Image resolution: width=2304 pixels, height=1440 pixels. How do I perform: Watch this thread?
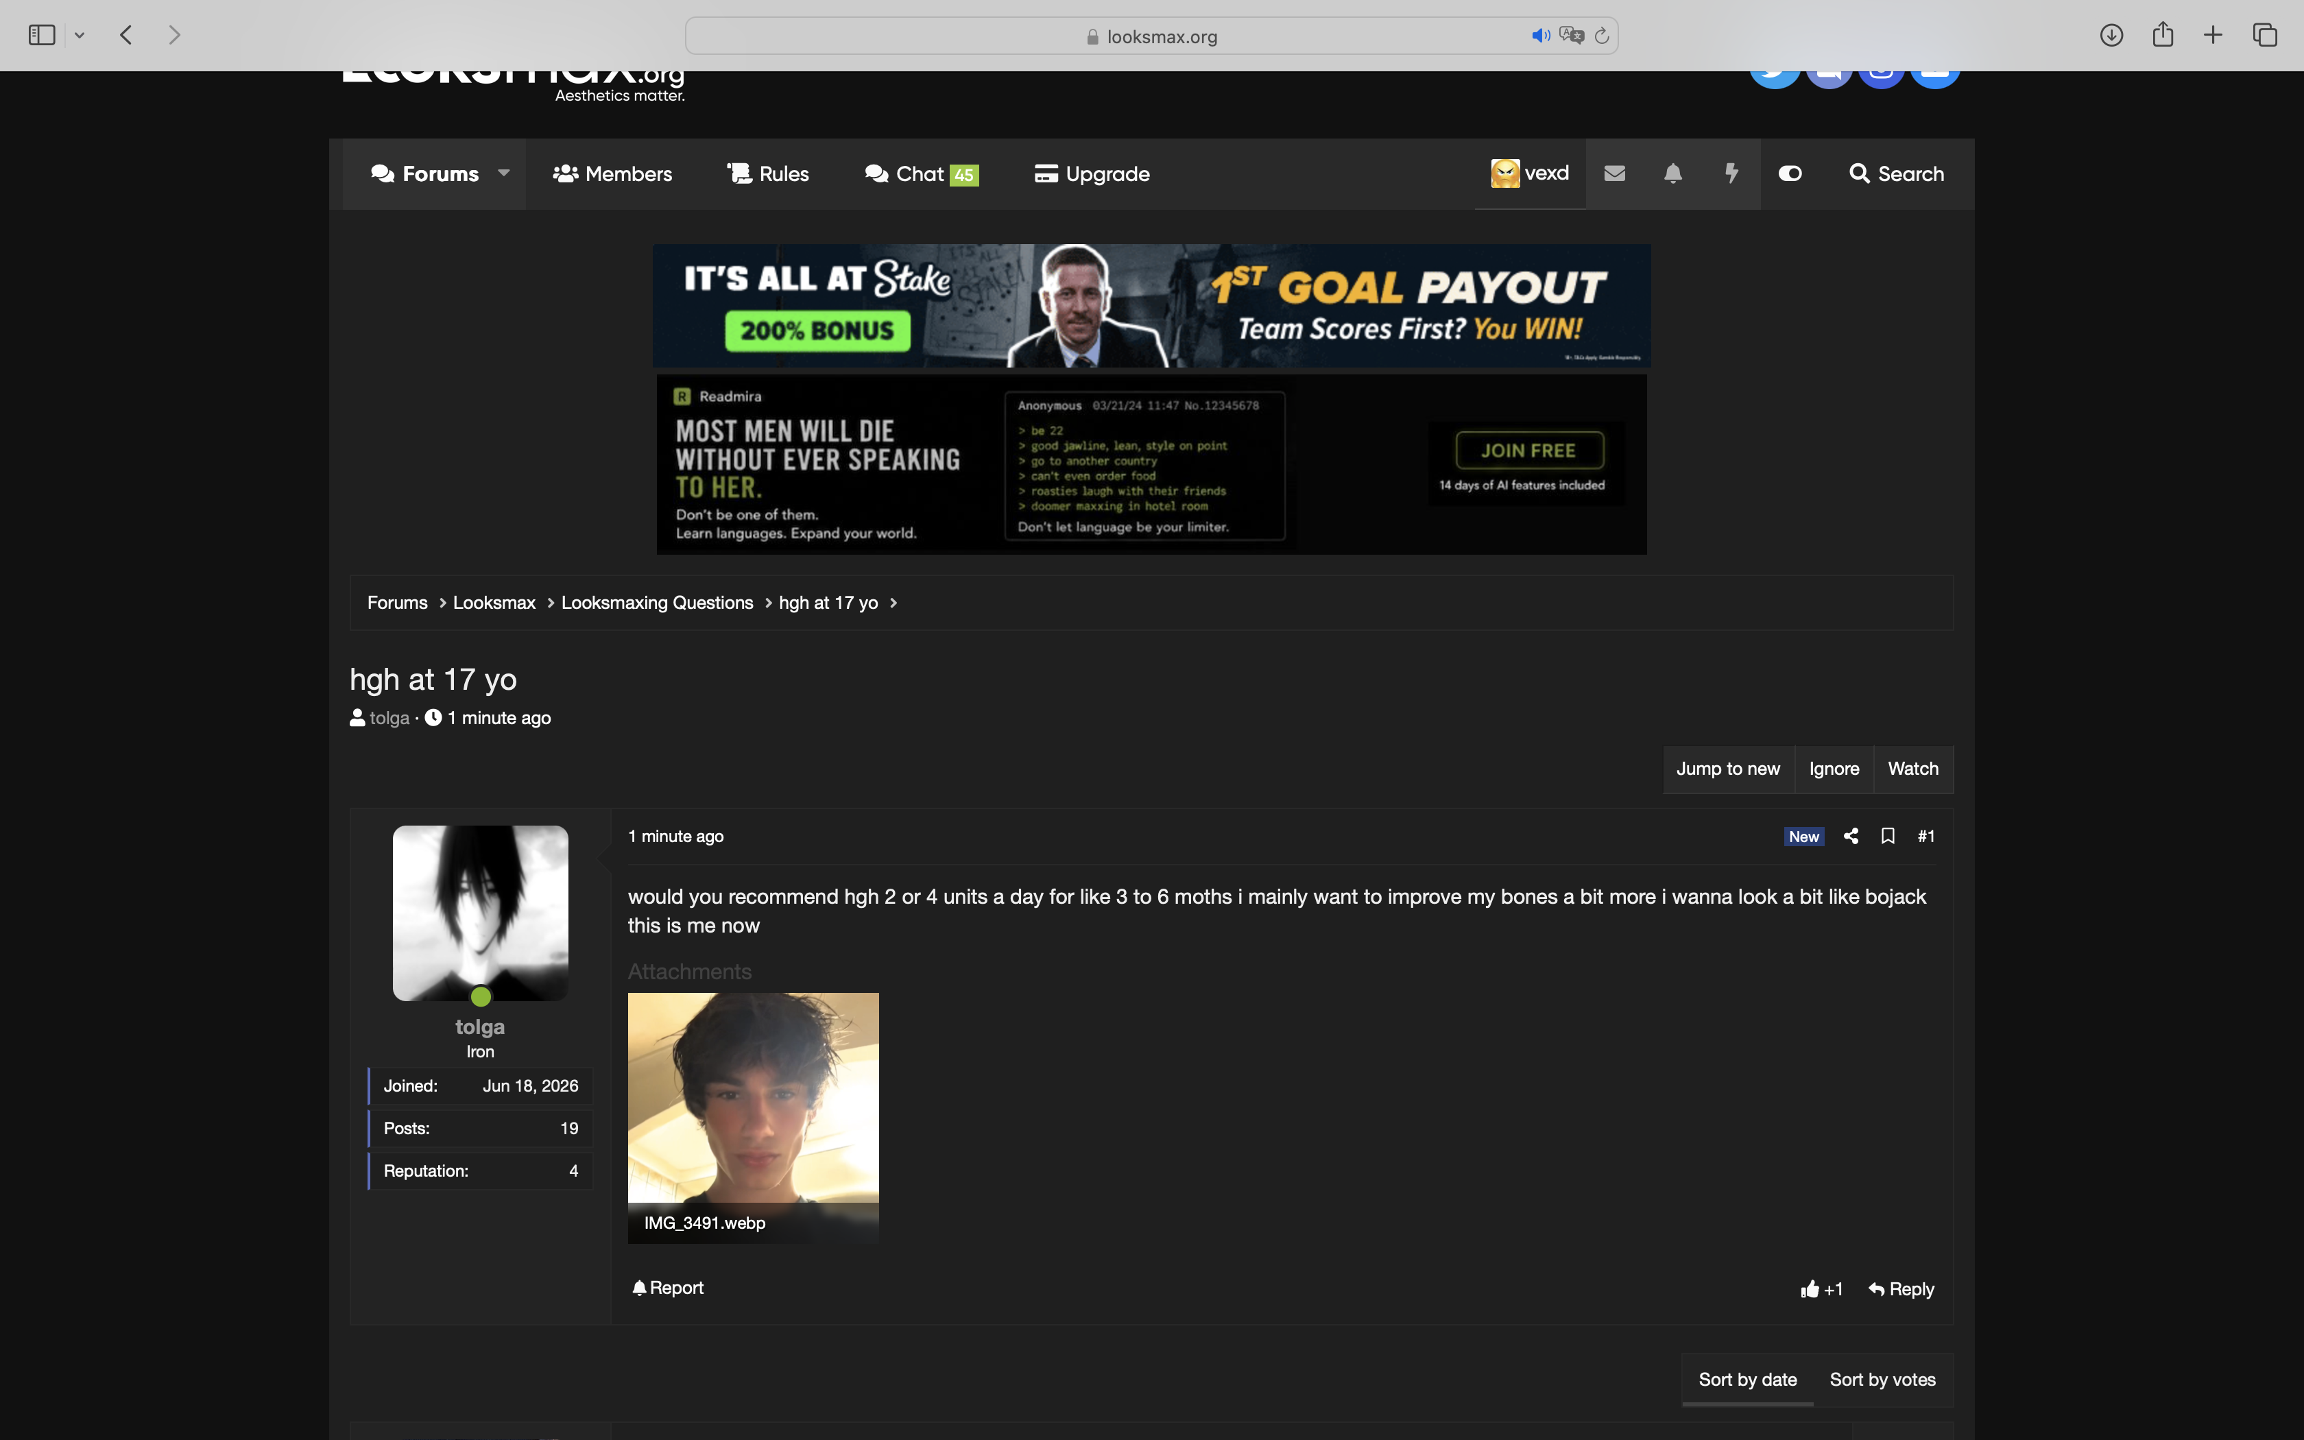coord(1912,769)
